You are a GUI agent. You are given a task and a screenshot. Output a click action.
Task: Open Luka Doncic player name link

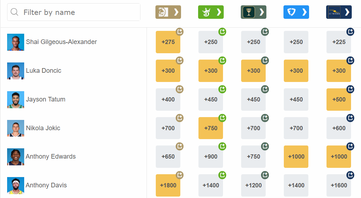click(43, 71)
